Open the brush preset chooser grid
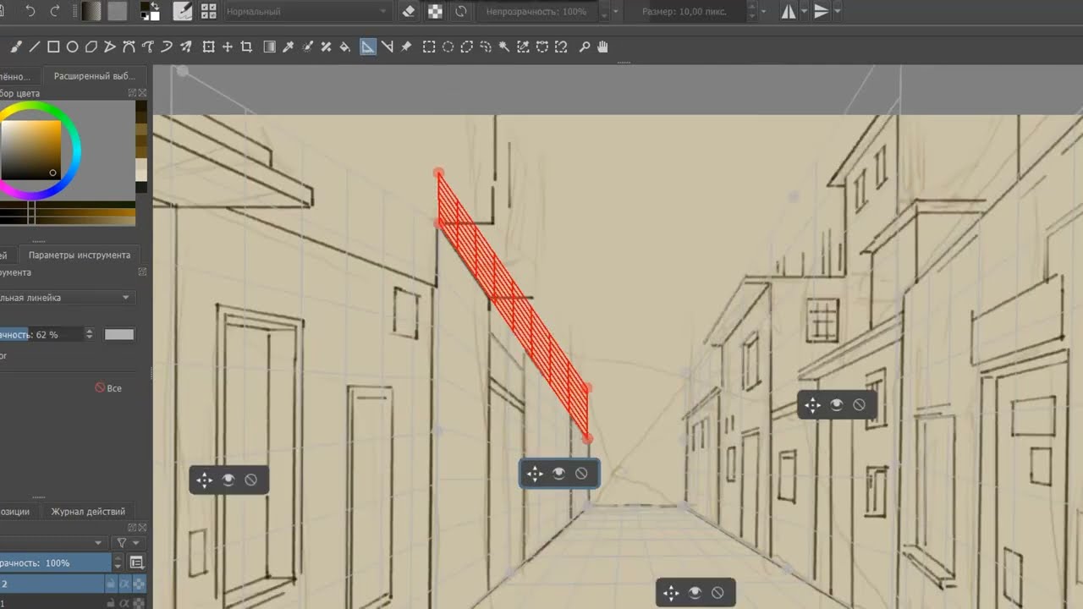The width and height of the screenshot is (1083, 609). 208,11
